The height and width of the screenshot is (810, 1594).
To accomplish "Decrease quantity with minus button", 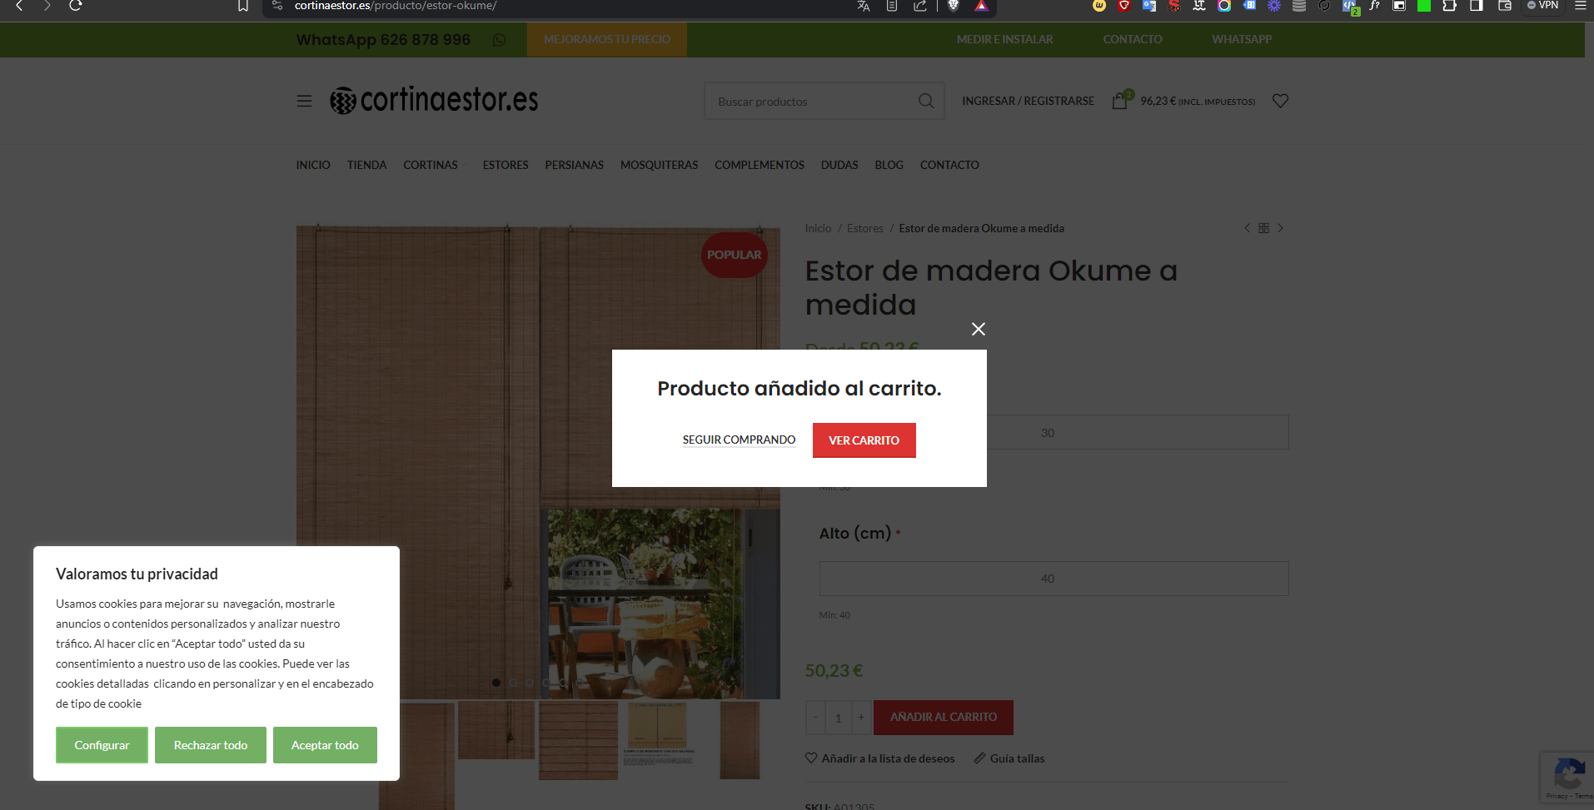I will [x=815, y=718].
